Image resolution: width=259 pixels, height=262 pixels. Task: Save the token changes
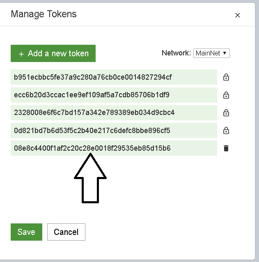(x=26, y=232)
